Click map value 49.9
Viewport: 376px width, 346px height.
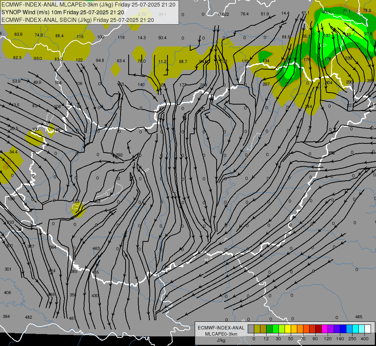pos(37,82)
